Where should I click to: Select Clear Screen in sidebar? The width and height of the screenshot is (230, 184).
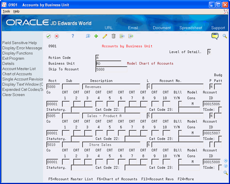point(14,95)
